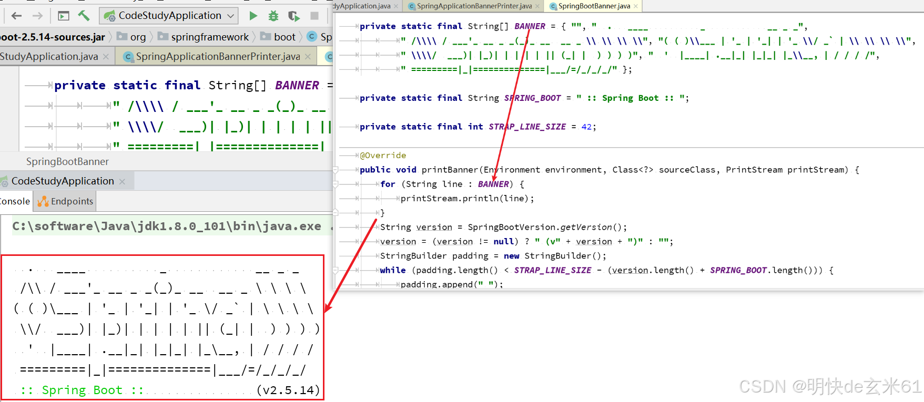The width and height of the screenshot is (924, 402).
Task: Click the Forward navigation arrow
Action: 37,16
